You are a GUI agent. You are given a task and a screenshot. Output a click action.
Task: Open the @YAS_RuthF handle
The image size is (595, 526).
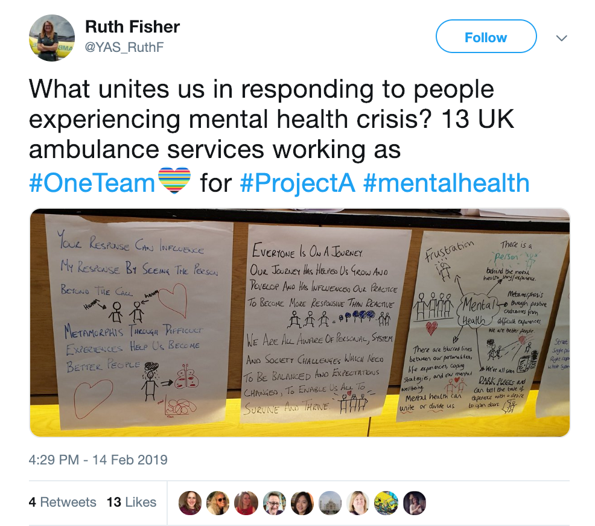(124, 47)
